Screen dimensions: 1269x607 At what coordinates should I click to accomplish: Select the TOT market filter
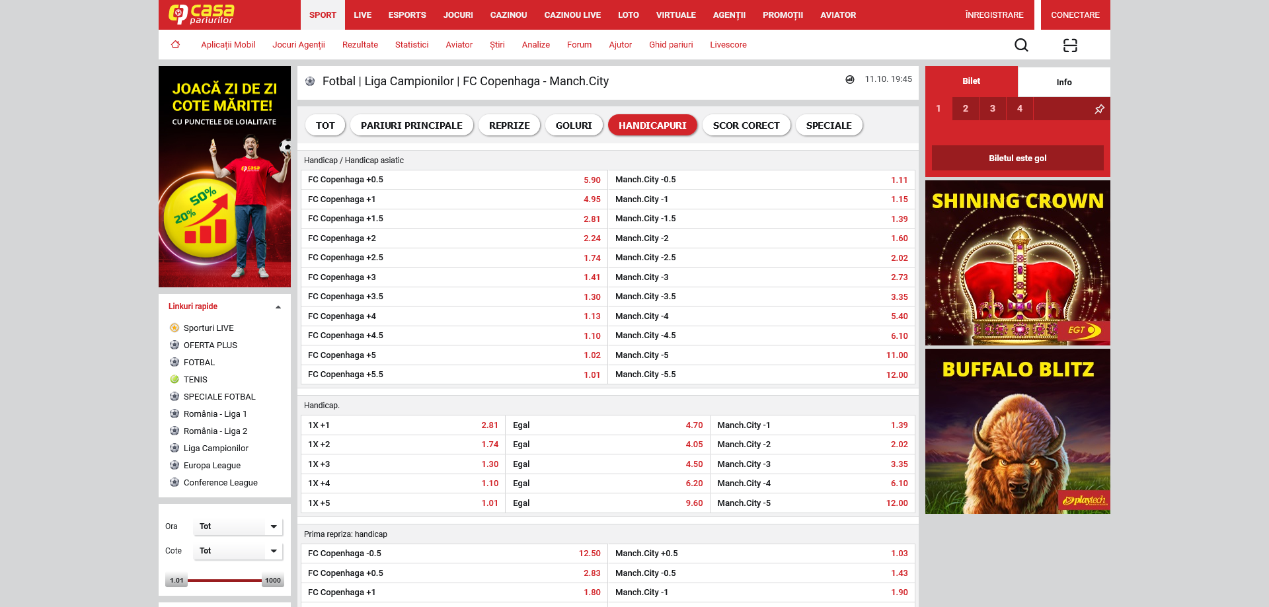(x=325, y=125)
